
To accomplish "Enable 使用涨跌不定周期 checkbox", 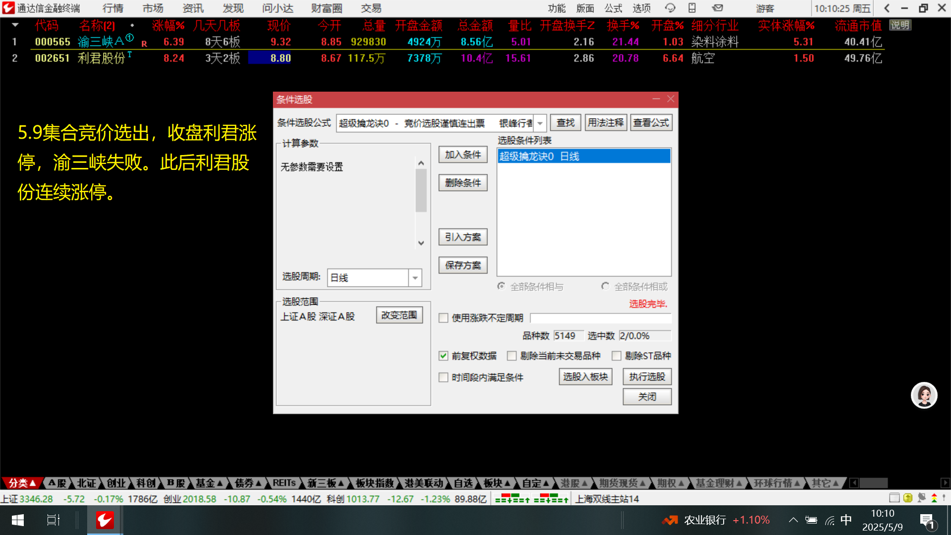I will point(443,318).
